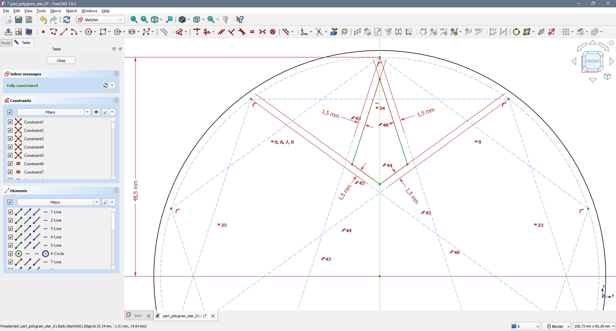Open Elements Filters button
Image resolution: width=616 pixels, height=331 pixels.
point(55,202)
